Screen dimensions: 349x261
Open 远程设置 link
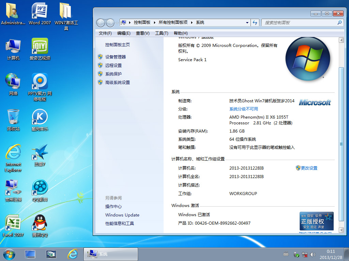pyautogui.click(x=113, y=66)
